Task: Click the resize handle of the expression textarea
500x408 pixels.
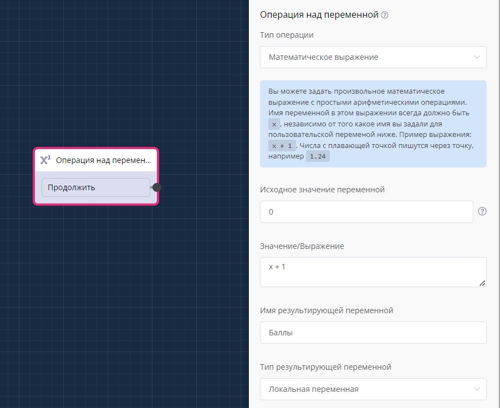Action: tap(482, 283)
